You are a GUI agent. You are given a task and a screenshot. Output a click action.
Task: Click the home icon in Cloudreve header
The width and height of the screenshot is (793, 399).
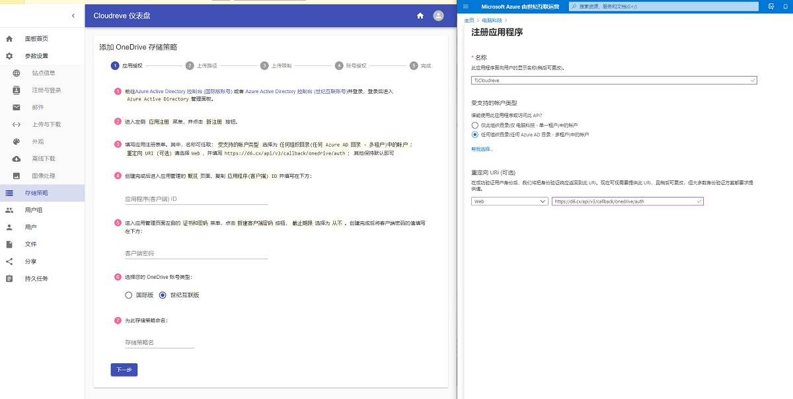[420, 16]
